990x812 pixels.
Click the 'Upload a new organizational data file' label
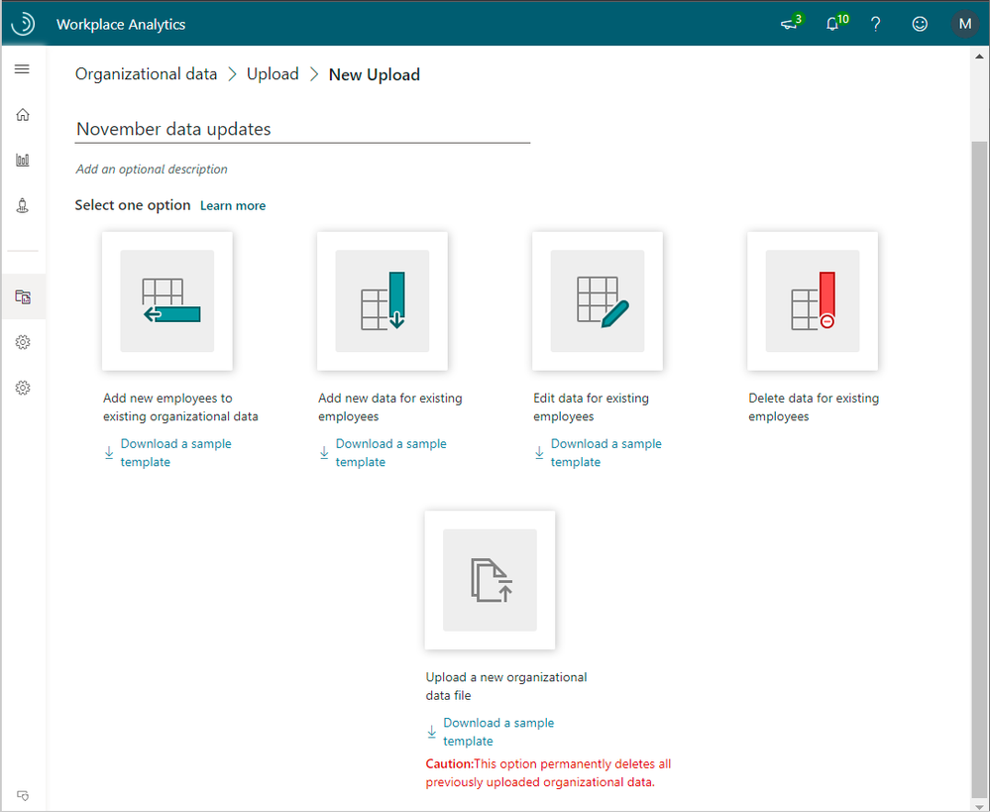[506, 686]
